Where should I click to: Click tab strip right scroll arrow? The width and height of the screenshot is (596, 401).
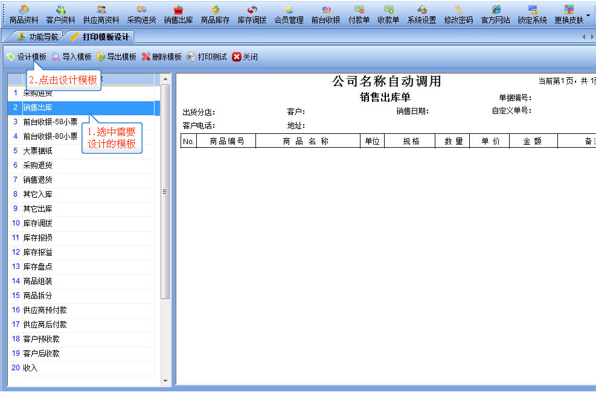click(592, 37)
